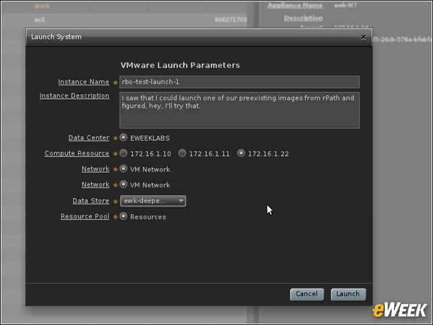Screen dimensions: 433x325
Task: Select VM Network radio in first Network row
Action: 123,169
